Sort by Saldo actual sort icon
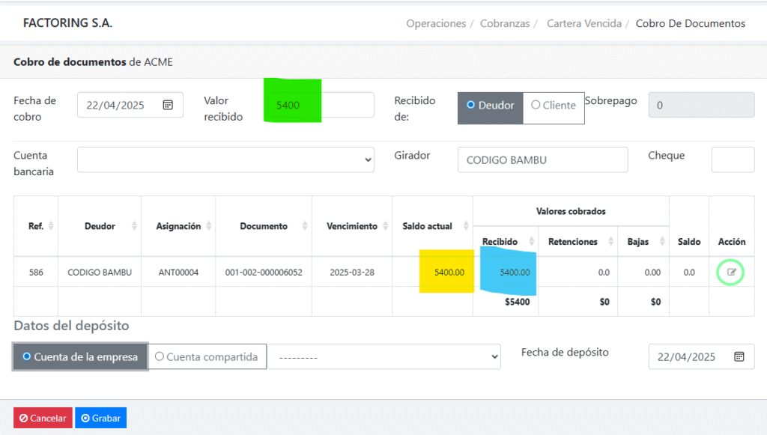This screenshot has width=767, height=435. click(465, 226)
